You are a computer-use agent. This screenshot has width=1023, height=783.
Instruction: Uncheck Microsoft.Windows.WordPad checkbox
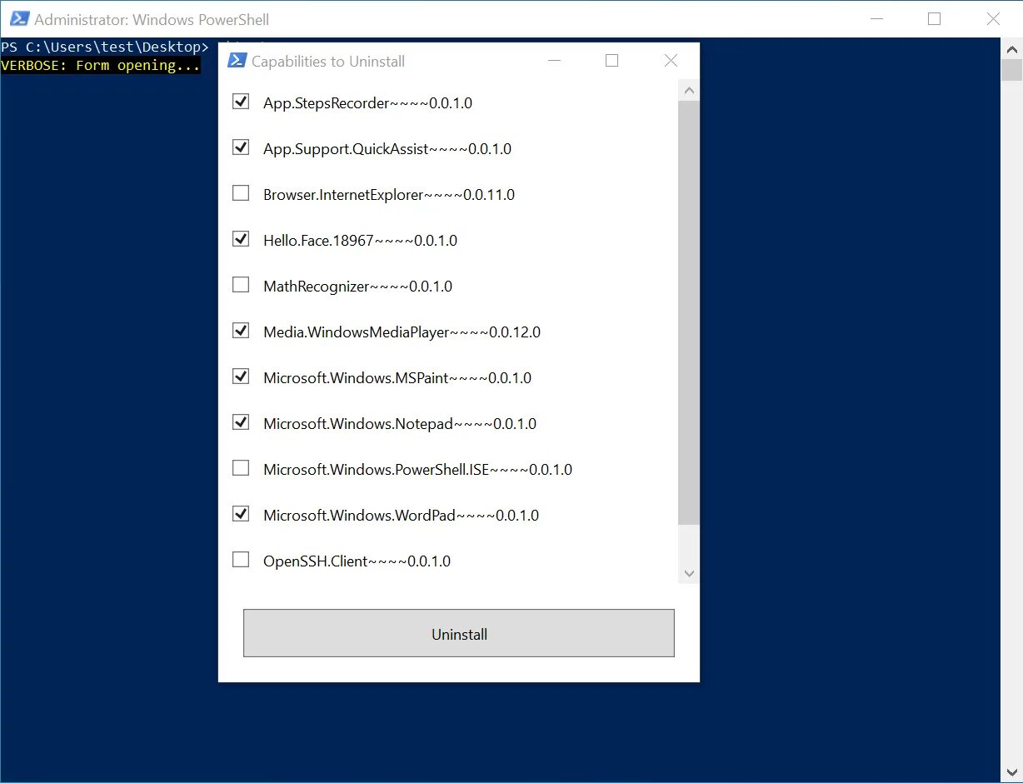click(241, 514)
